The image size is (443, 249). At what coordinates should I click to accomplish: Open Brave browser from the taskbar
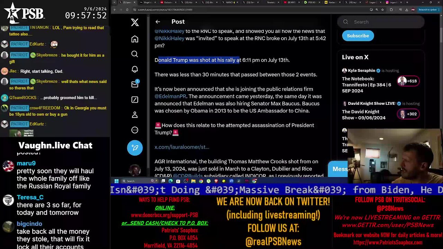click(216, 181)
